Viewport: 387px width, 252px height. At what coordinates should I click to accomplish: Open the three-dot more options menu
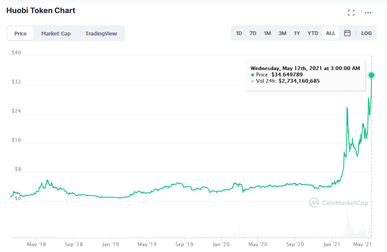[368, 13]
